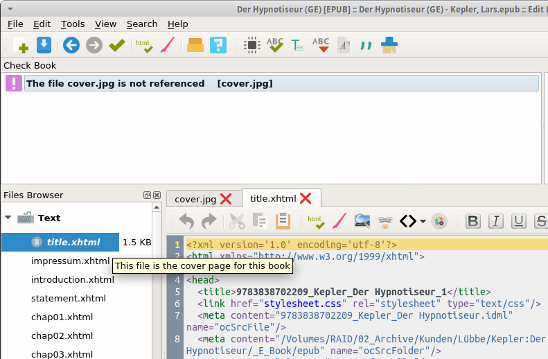Open statement.xhtml file
Image resolution: width=548 pixels, height=359 pixels.
(68, 299)
